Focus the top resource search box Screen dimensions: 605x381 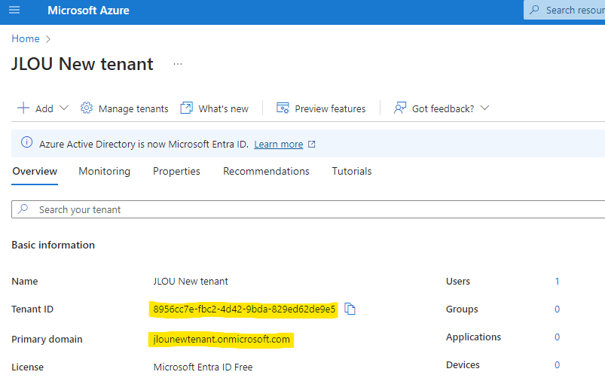[x=564, y=10]
